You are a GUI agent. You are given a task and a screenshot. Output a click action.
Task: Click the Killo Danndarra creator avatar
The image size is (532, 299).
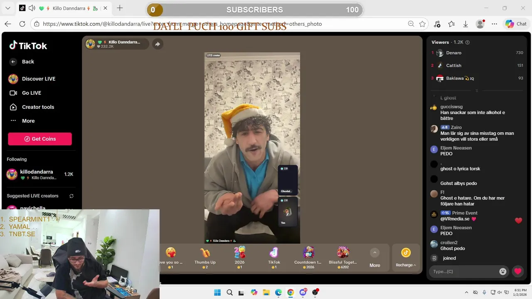[x=90, y=44]
